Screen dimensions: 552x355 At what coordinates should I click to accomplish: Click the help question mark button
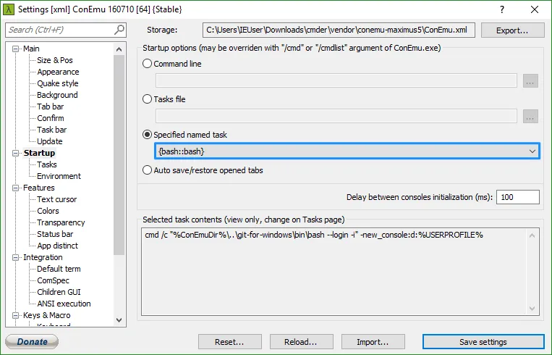[x=502, y=9]
